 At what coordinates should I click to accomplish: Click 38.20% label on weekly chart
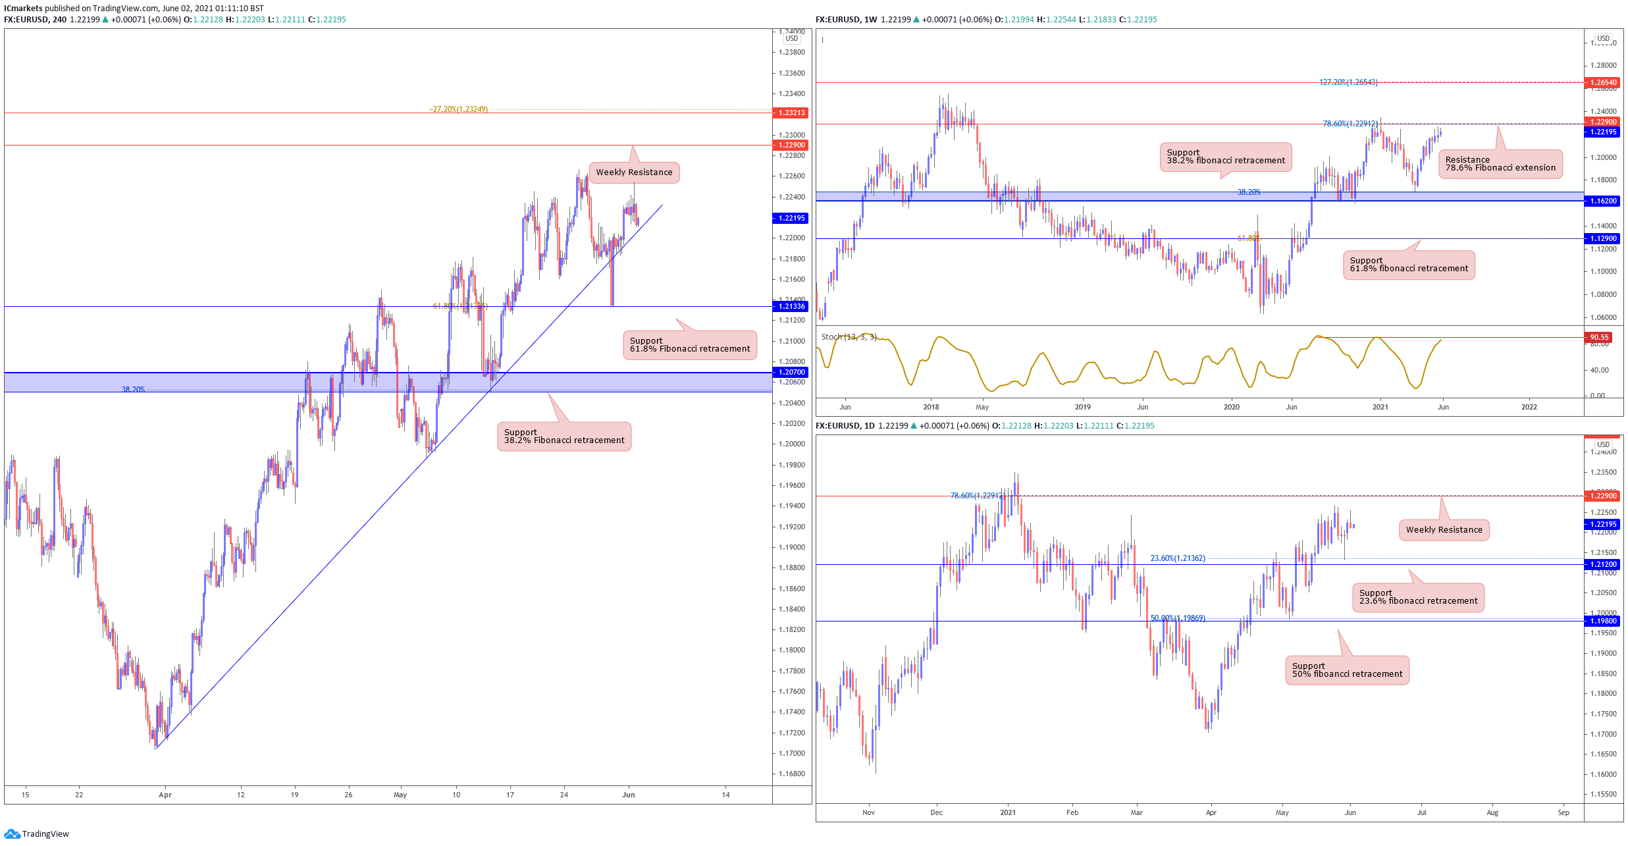point(1249,193)
